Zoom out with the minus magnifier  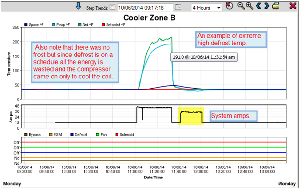coord(241,6)
